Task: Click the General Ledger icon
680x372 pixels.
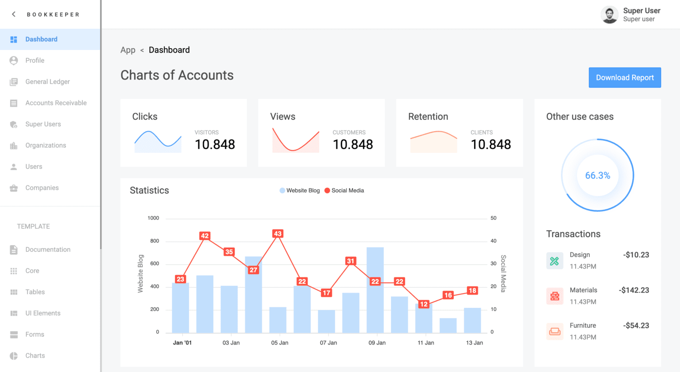Action: [14, 82]
